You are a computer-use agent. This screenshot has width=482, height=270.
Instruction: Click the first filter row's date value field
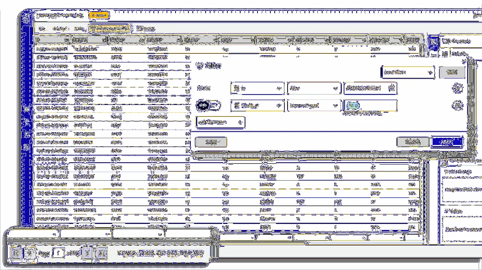click(370, 88)
